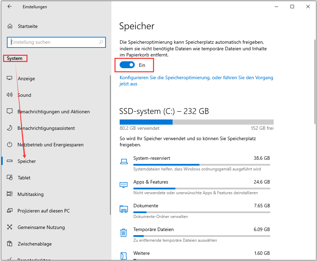317x261 pixels.
Task: Click the Speicher drive icon in sidebar
Action: pos(10,161)
